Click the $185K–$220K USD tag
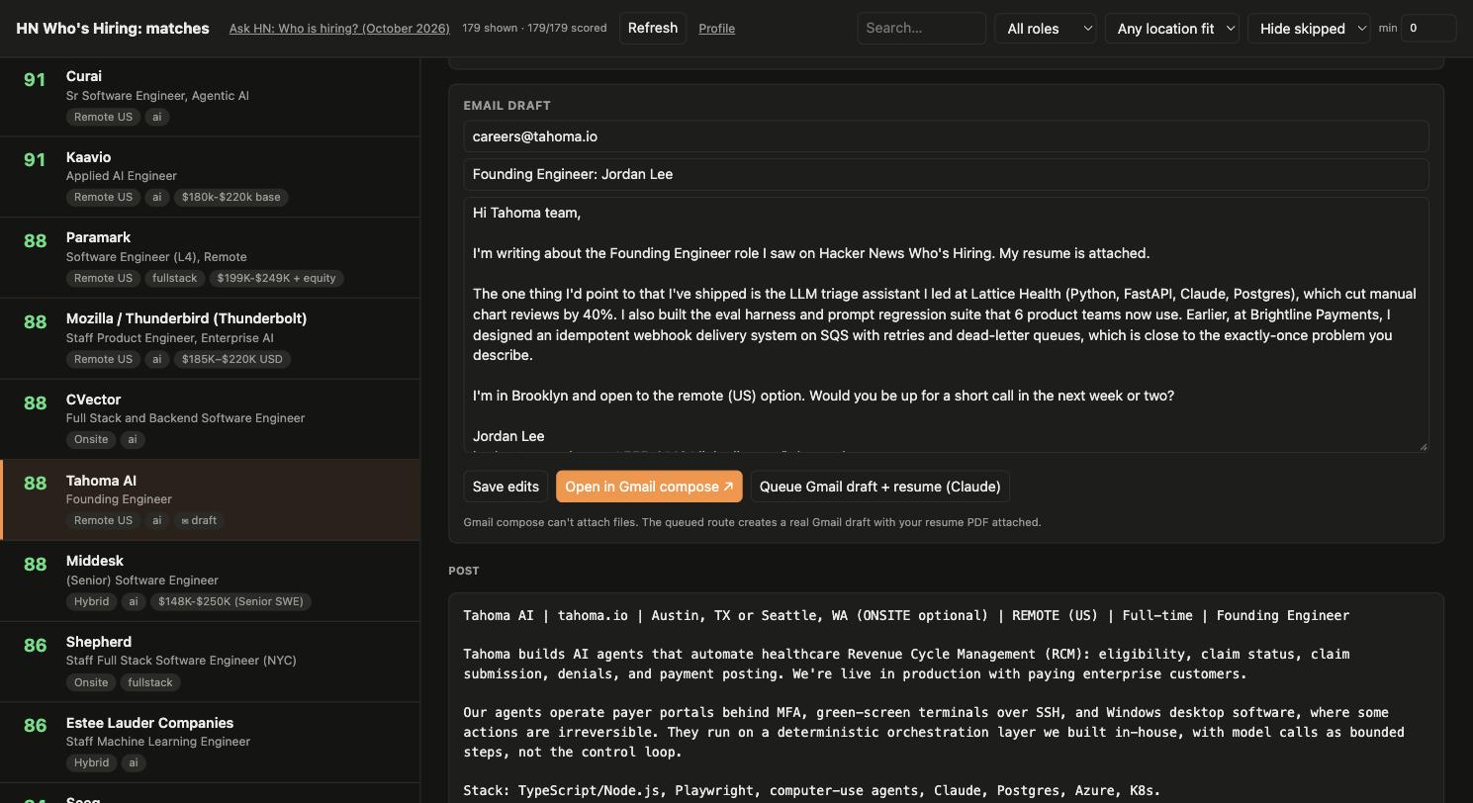This screenshot has height=803, width=1473. (x=231, y=359)
